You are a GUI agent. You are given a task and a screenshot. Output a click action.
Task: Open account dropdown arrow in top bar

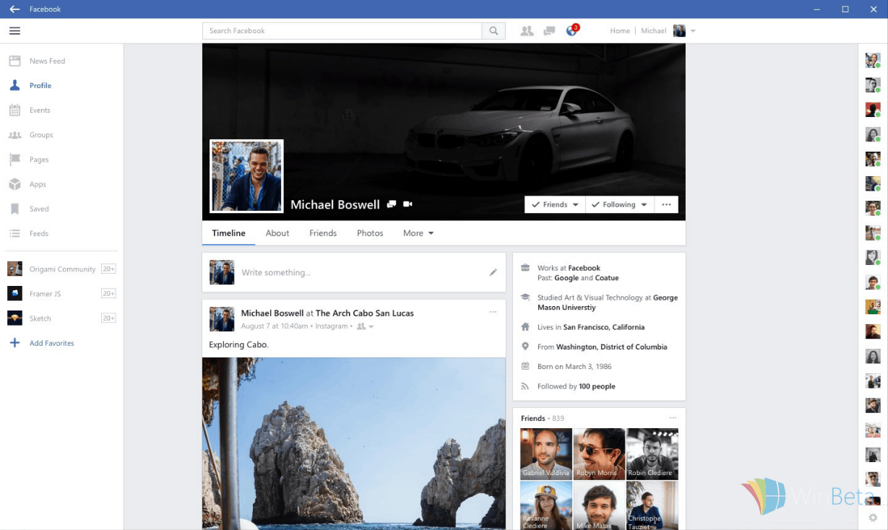[693, 31]
